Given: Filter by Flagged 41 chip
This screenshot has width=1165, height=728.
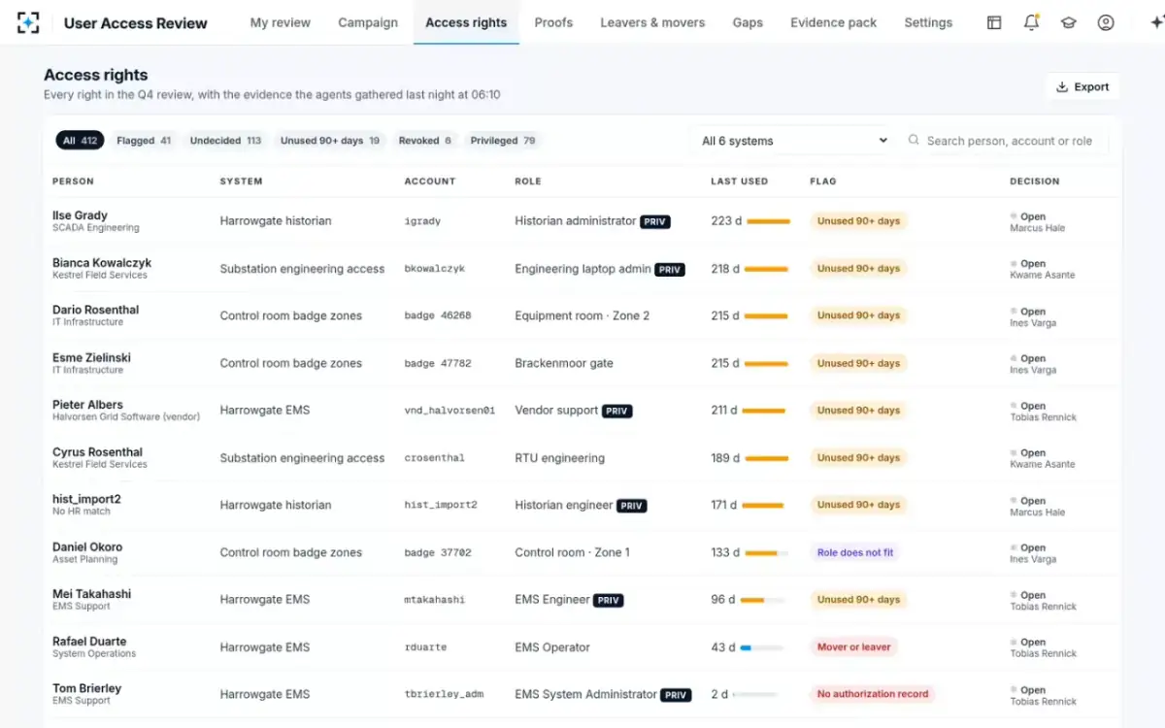Looking at the screenshot, I should point(144,141).
